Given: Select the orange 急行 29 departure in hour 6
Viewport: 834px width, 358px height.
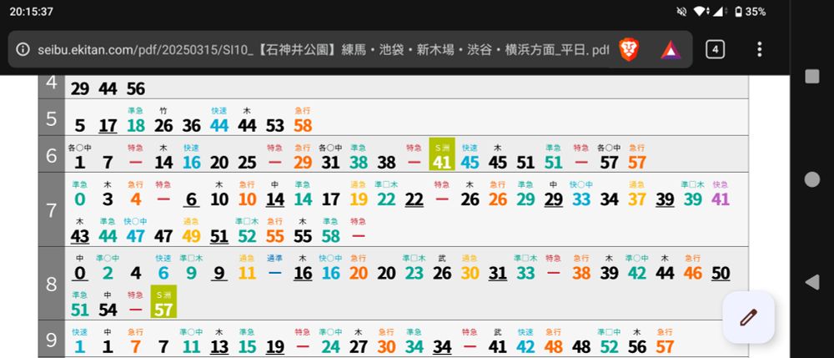Looking at the screenshot, I should point(303,157).
